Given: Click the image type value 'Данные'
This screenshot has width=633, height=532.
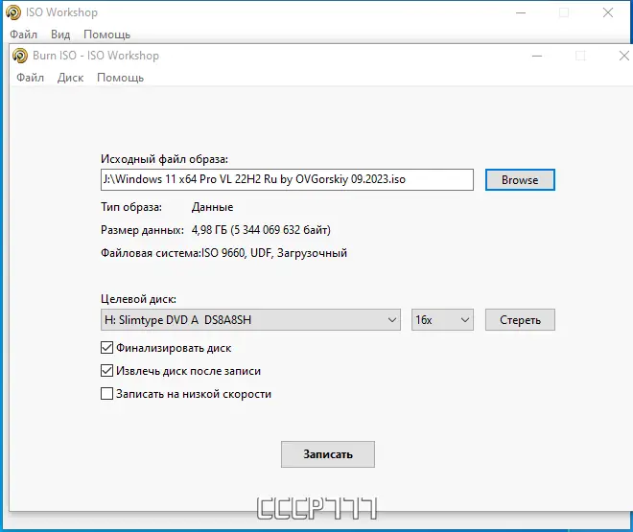Looking at the screenshot, I should 212,207.
